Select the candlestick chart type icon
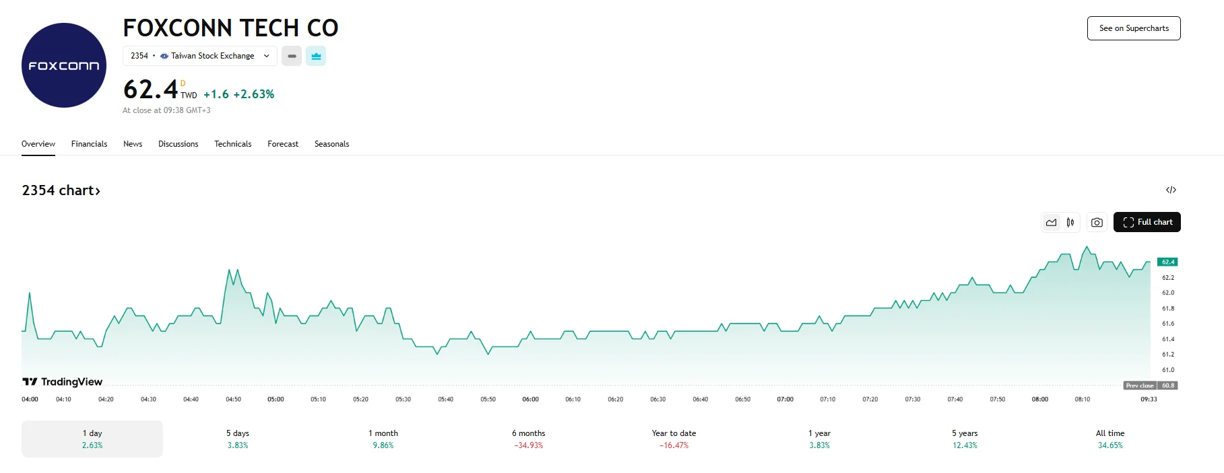 (1072, 222)
